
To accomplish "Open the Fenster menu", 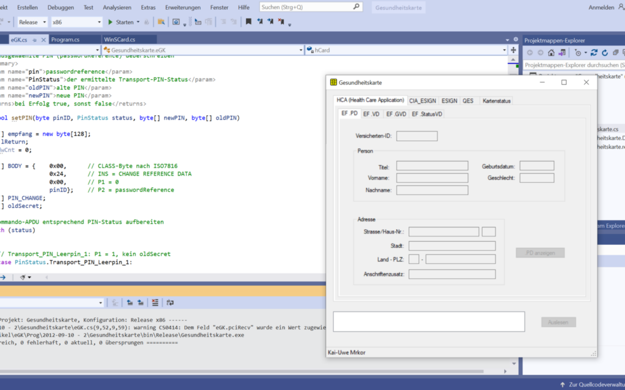I will pyautogui.click(x=219, y=7).
